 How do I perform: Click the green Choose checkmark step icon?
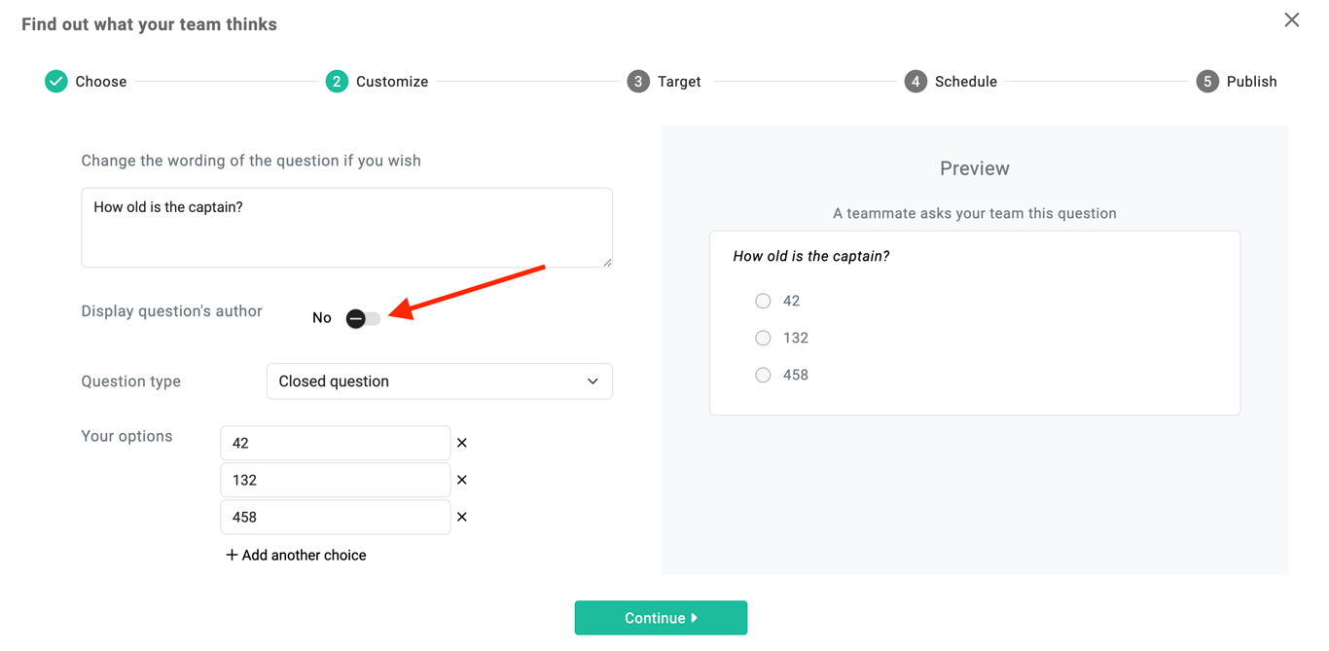coord(56,82)
